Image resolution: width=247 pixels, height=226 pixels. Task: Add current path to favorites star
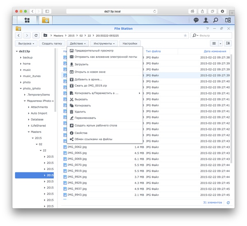pyautogui.click(x=185, y=35)
